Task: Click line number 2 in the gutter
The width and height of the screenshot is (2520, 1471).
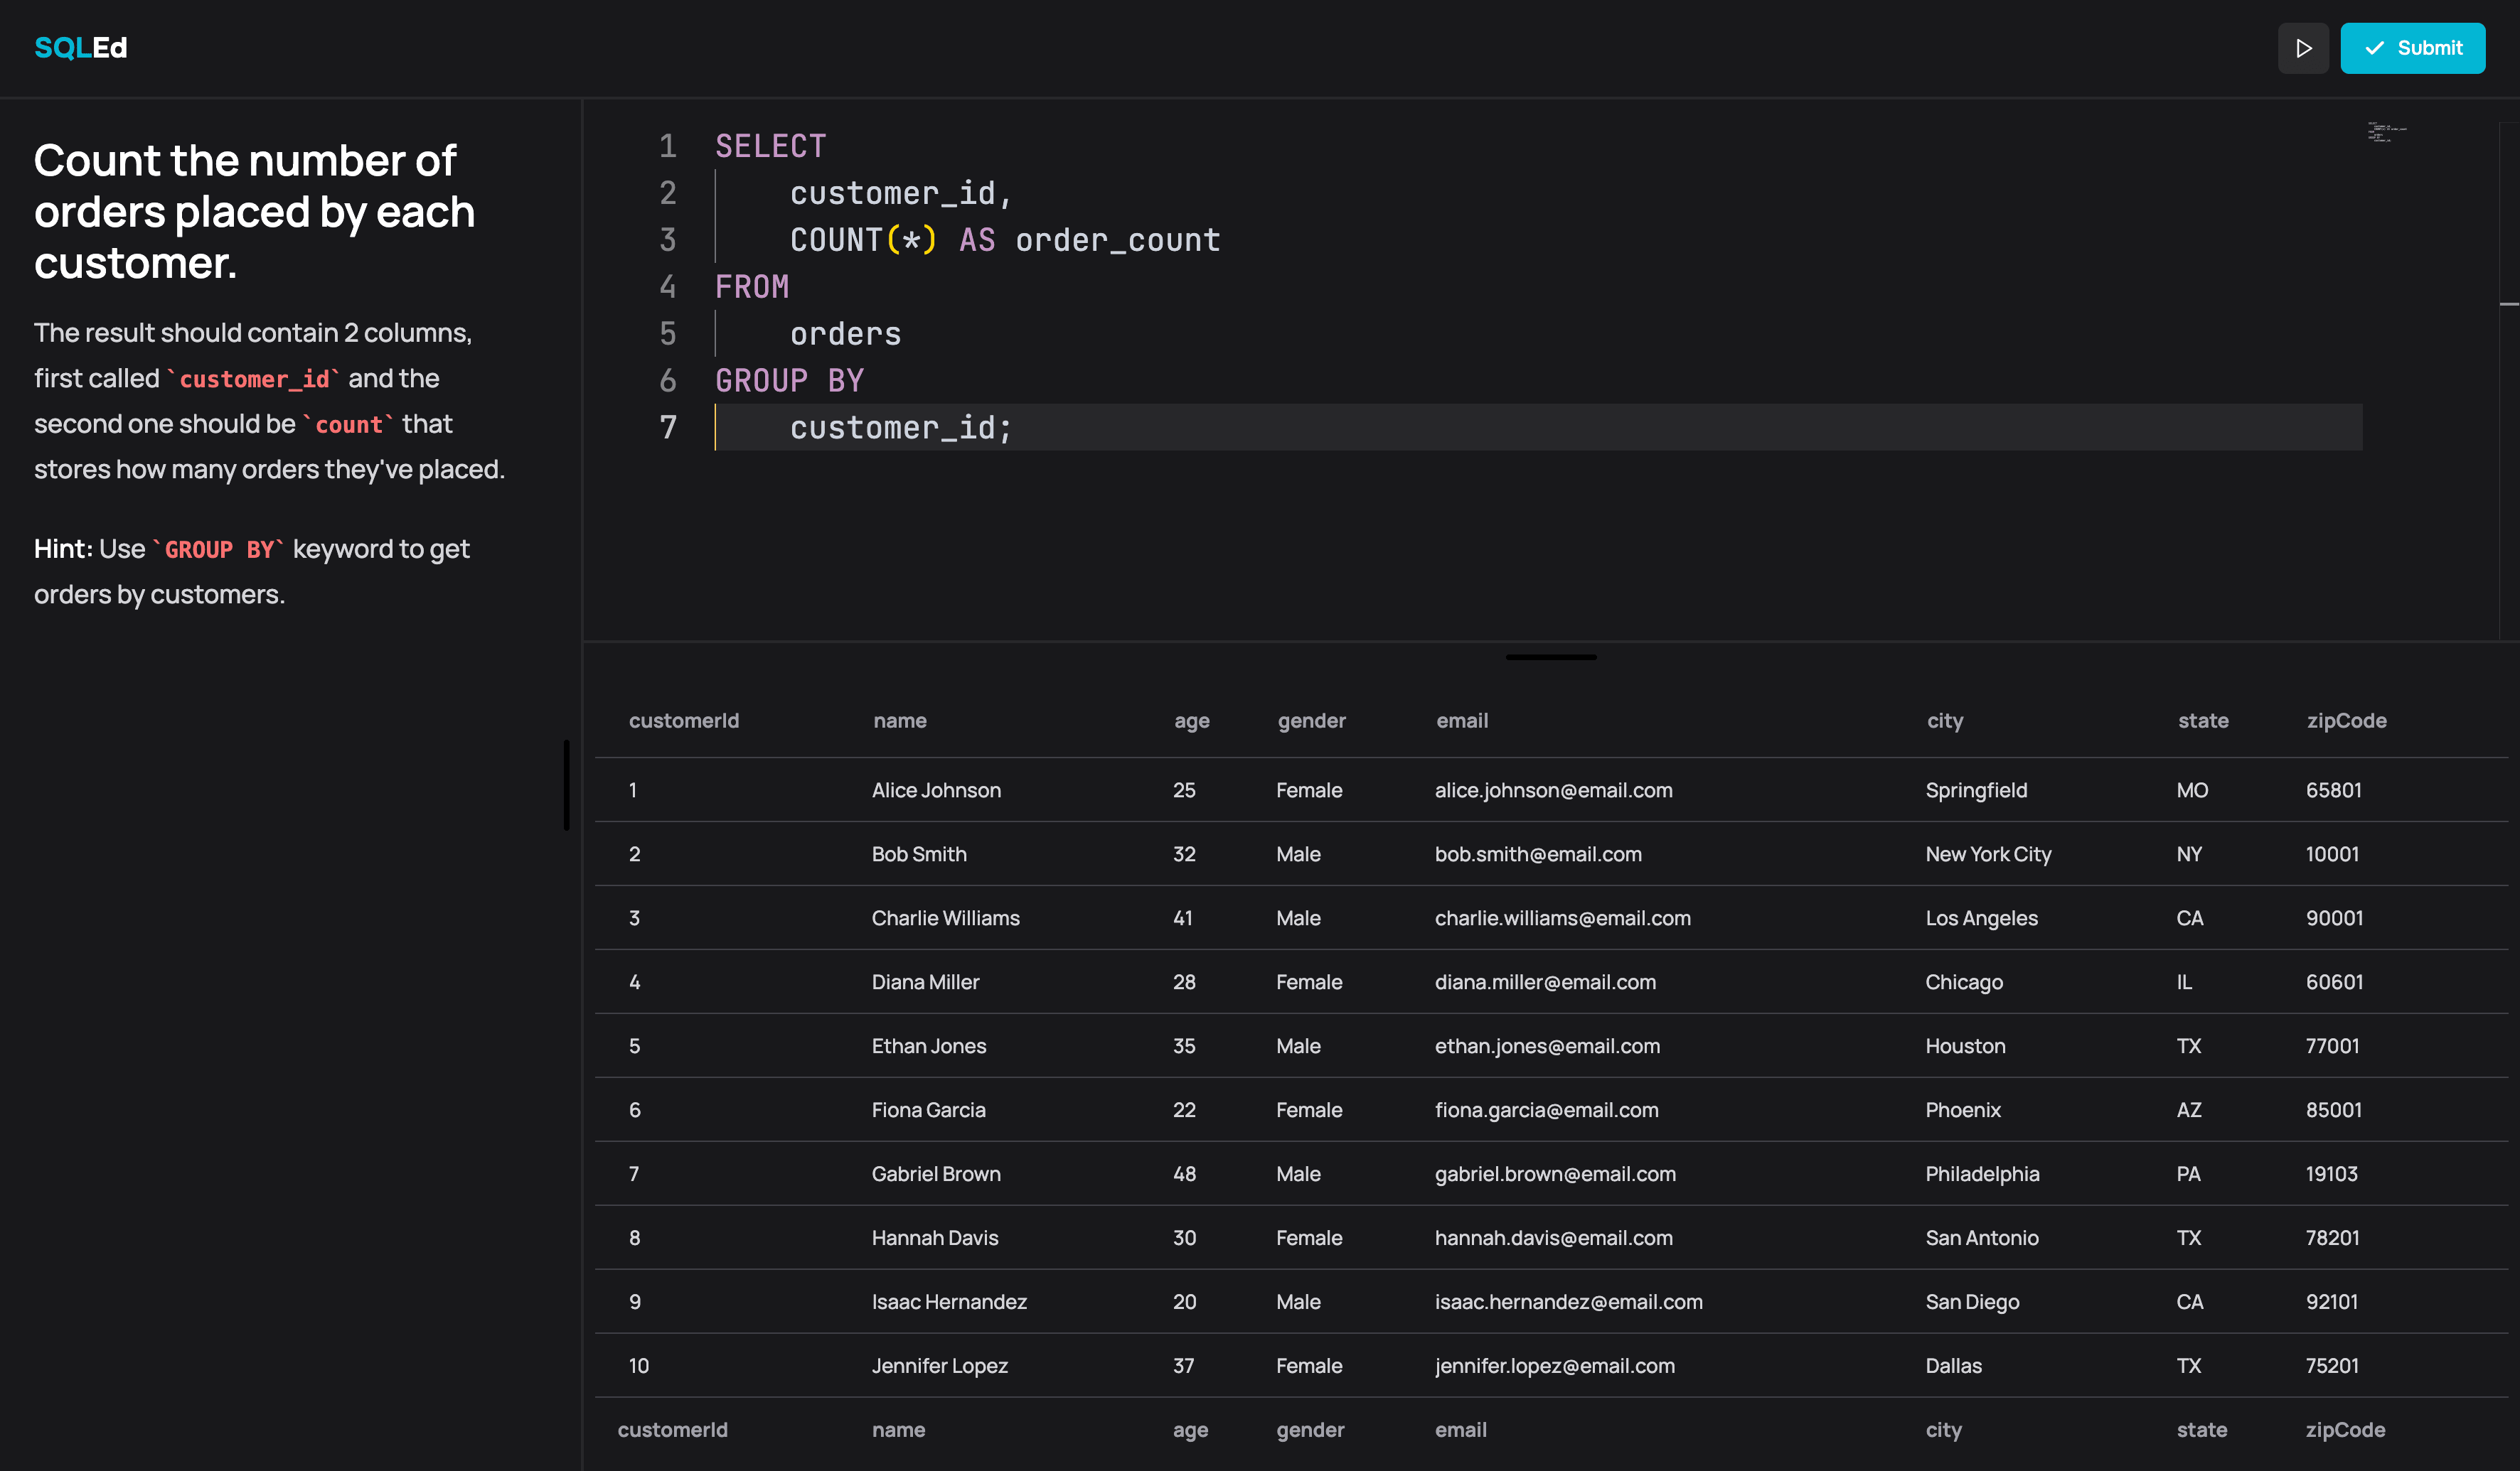Action: pos(668,193)
